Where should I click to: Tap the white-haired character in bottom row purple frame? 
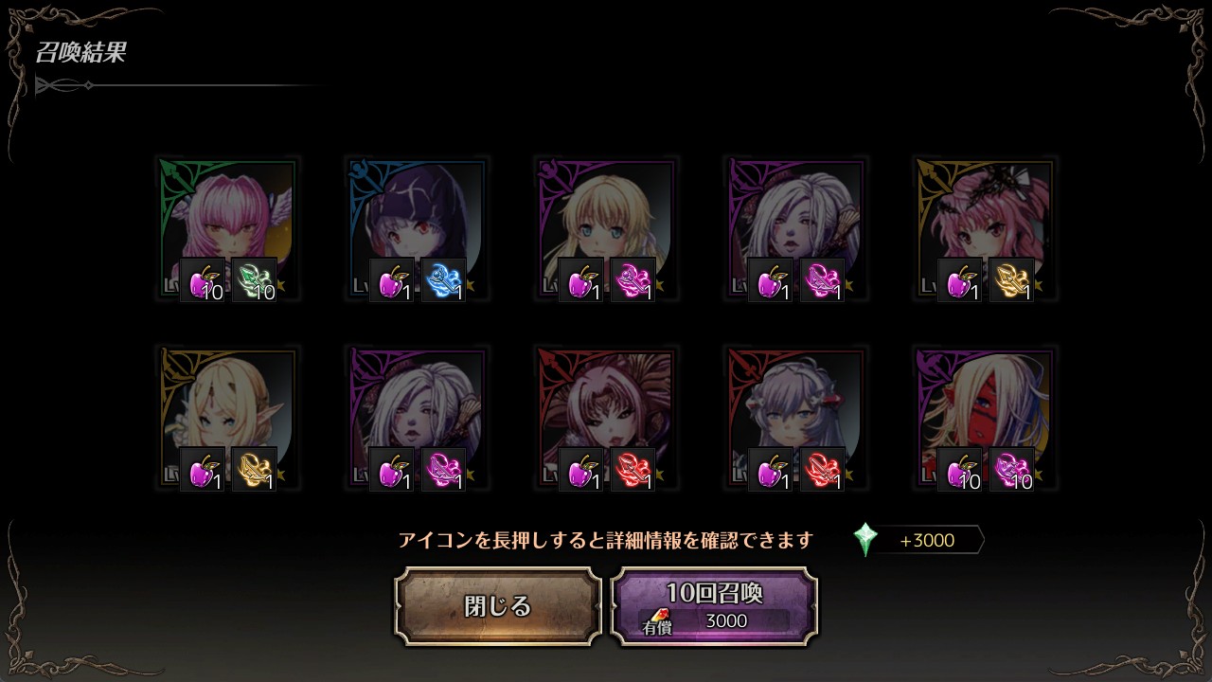pyautogui.click(x=417, y=419)
